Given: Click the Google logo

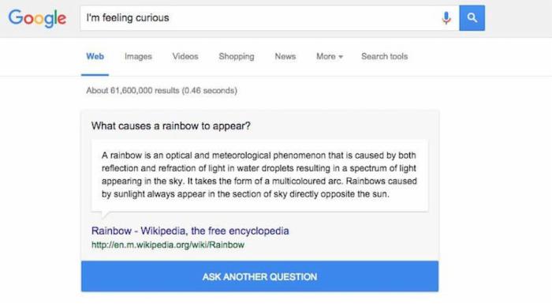Looking at the screenshot, I should (37, 18).
